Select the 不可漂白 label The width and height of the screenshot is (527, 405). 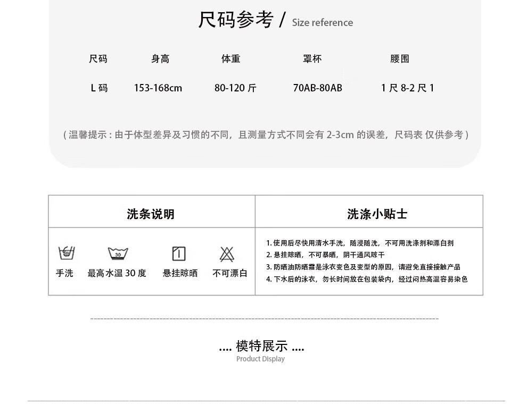(x=230, y=273)
